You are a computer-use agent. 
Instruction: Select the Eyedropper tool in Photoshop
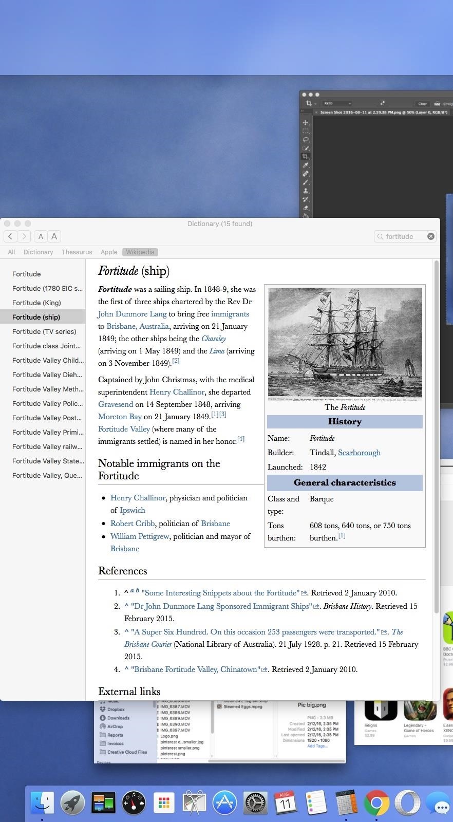[x=306, y=165]
